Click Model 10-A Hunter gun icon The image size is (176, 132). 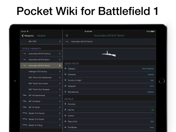pos(25,119)
